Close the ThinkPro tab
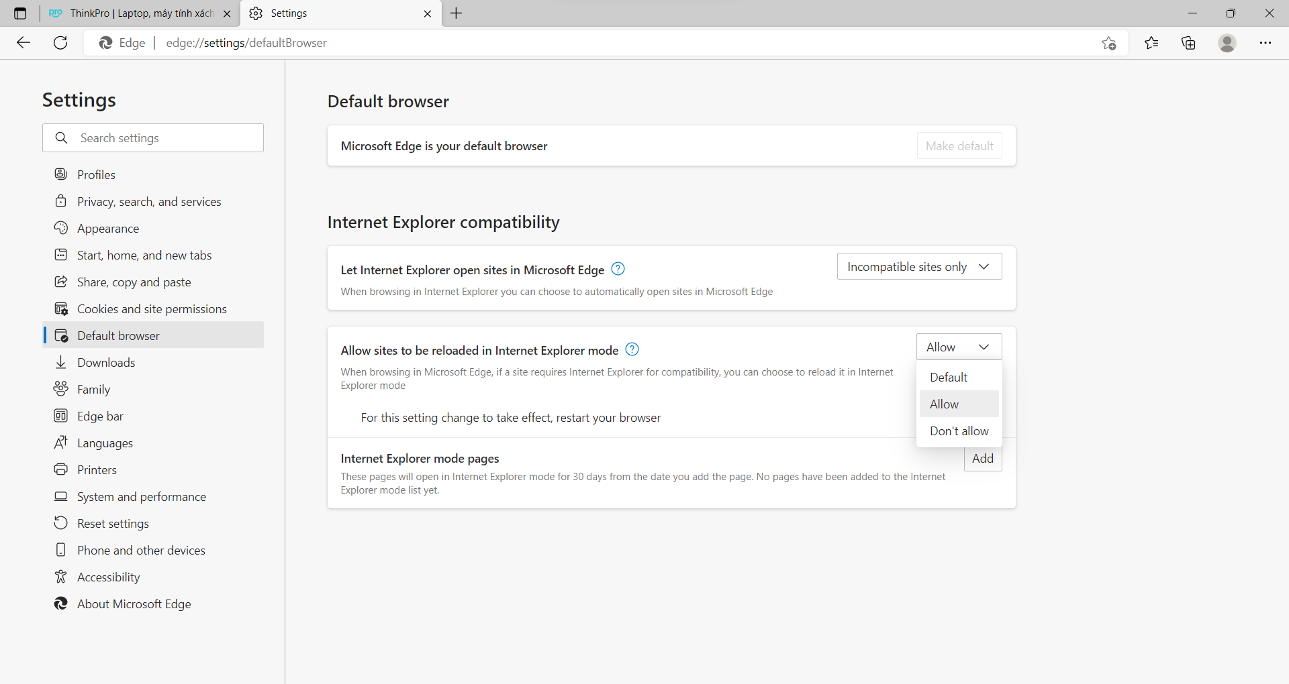 pos(227,13)
